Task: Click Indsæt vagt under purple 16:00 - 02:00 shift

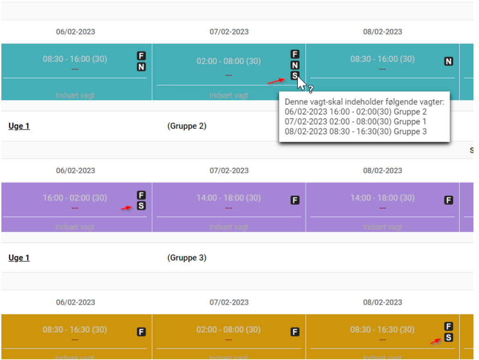Action: pyautogui.click(x=75, y=227)
